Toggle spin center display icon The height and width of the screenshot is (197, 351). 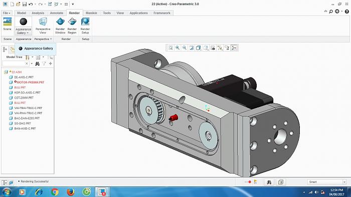coord(234,47)
